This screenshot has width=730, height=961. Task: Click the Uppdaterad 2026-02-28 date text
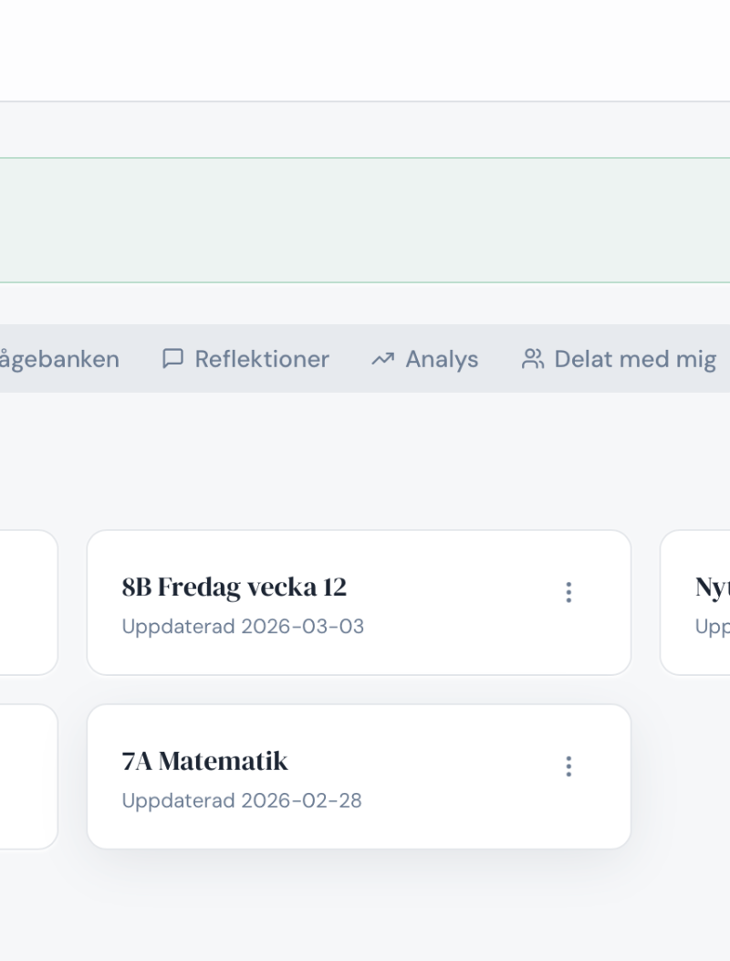point(242,801)
